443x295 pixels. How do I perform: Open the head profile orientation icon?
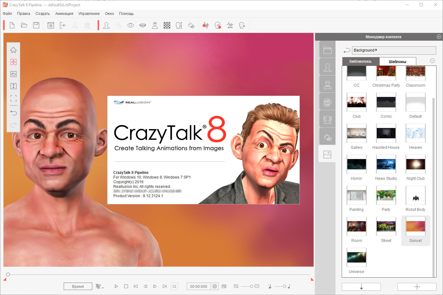179,25
